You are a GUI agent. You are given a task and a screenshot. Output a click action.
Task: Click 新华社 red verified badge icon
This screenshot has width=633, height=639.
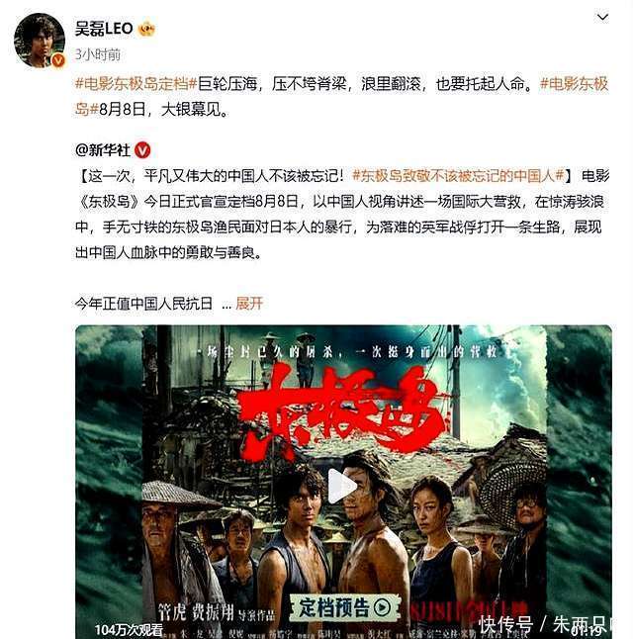(142, 150)
